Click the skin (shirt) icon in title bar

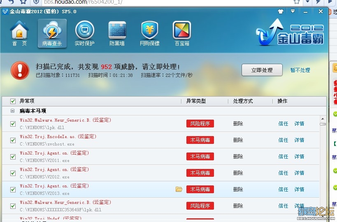pyautogui.click(x=281, y=12)
